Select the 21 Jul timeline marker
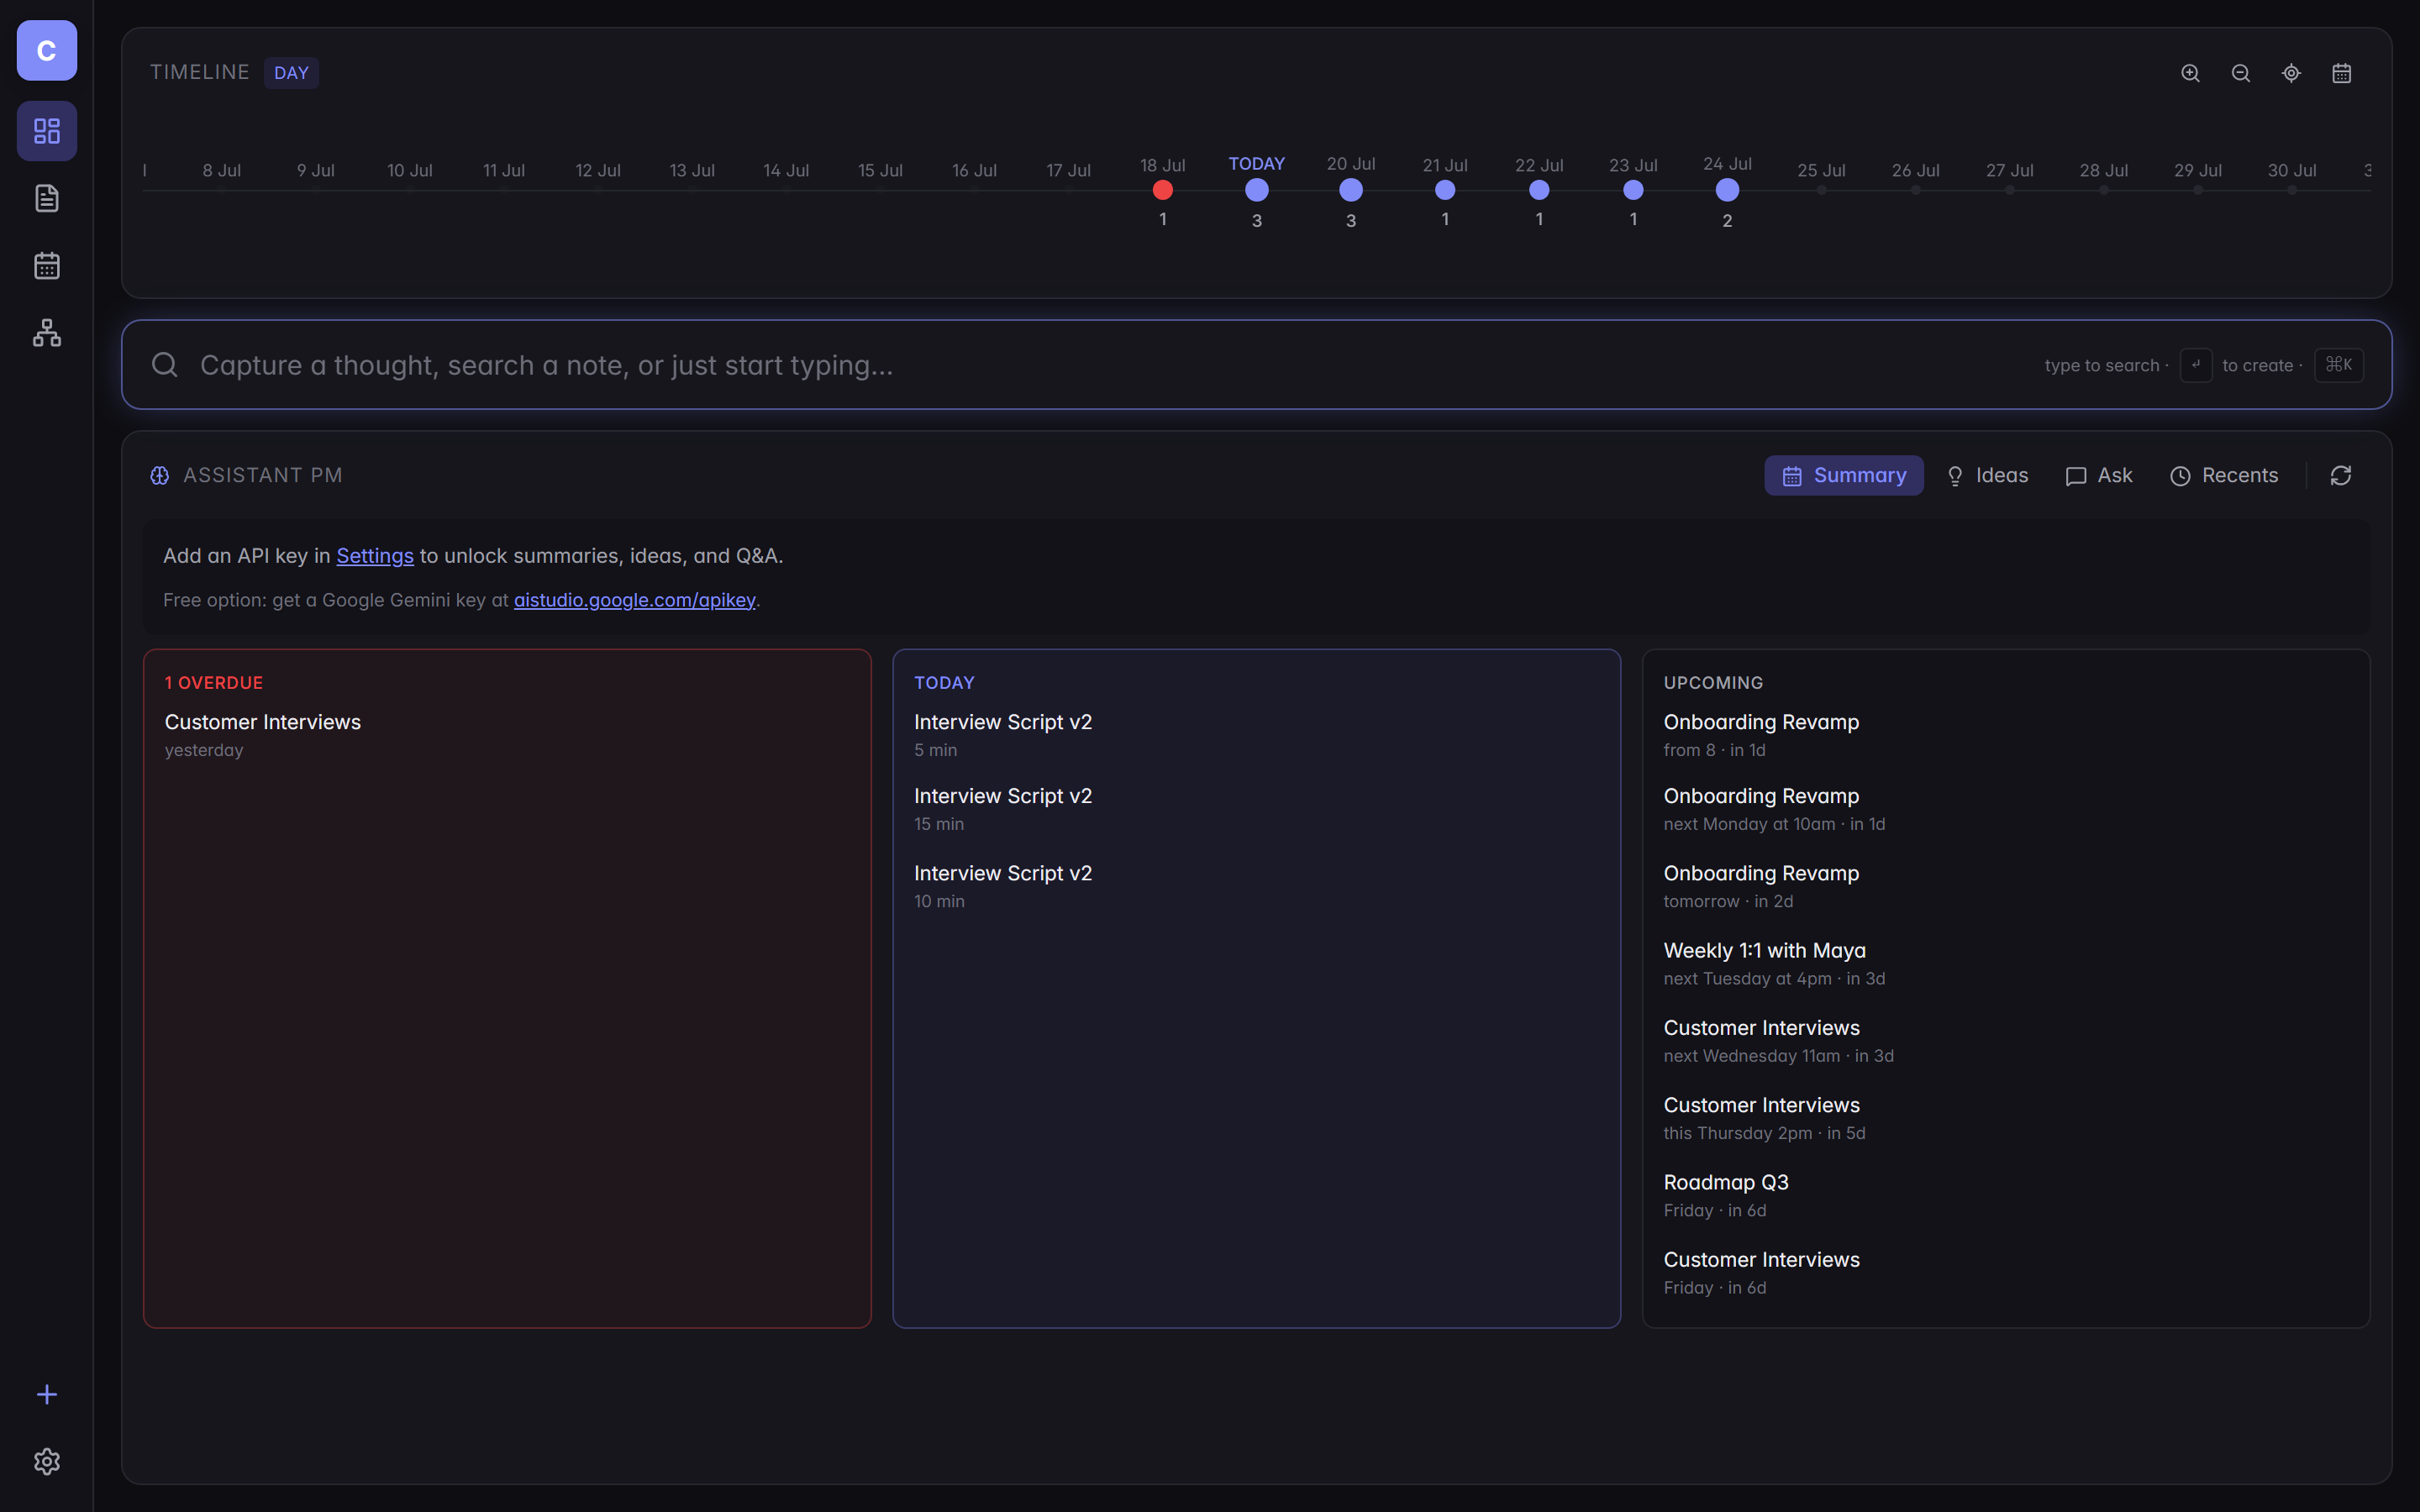The height and width of the screenshot is (1512, 2420). 1445,190
